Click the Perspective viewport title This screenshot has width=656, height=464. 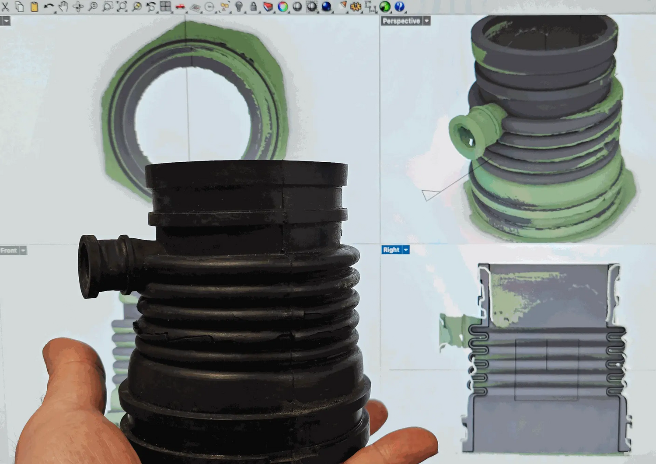tap(401, 21)
